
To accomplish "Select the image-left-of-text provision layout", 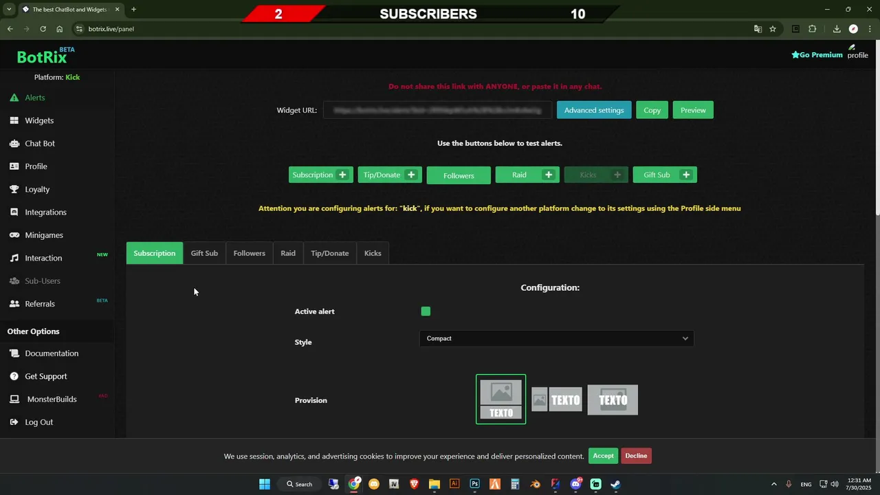I will (x=557, y=399).
